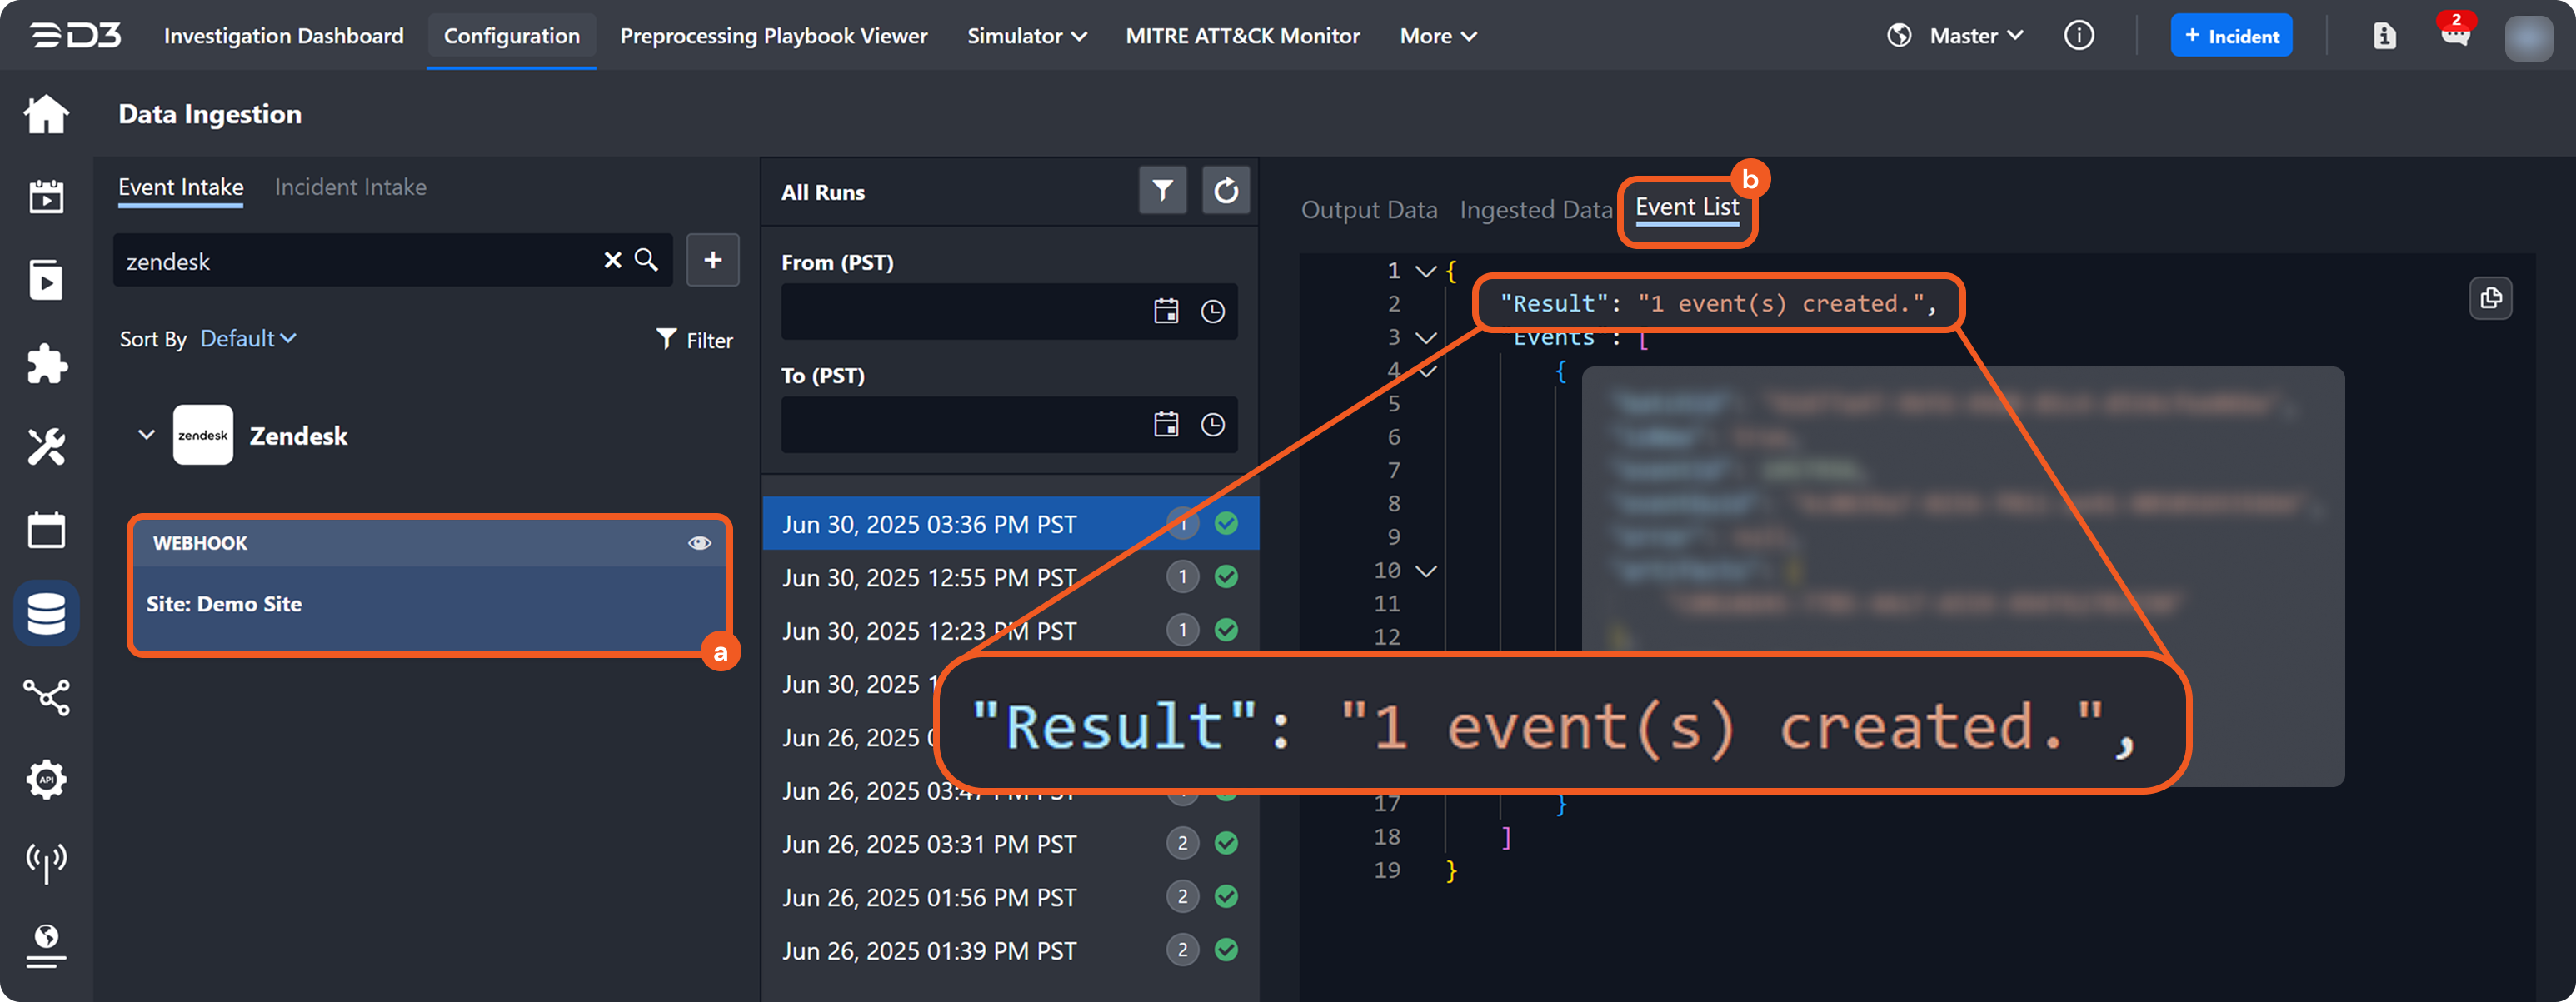Switch to the Output Data tab
Image resolution: width=2576 pixels, height=1002 pixels.
click(1369, 210)
